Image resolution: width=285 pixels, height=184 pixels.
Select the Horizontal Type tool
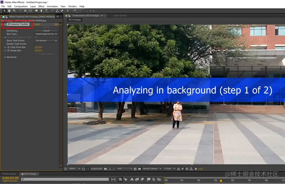tap(46, 11)
